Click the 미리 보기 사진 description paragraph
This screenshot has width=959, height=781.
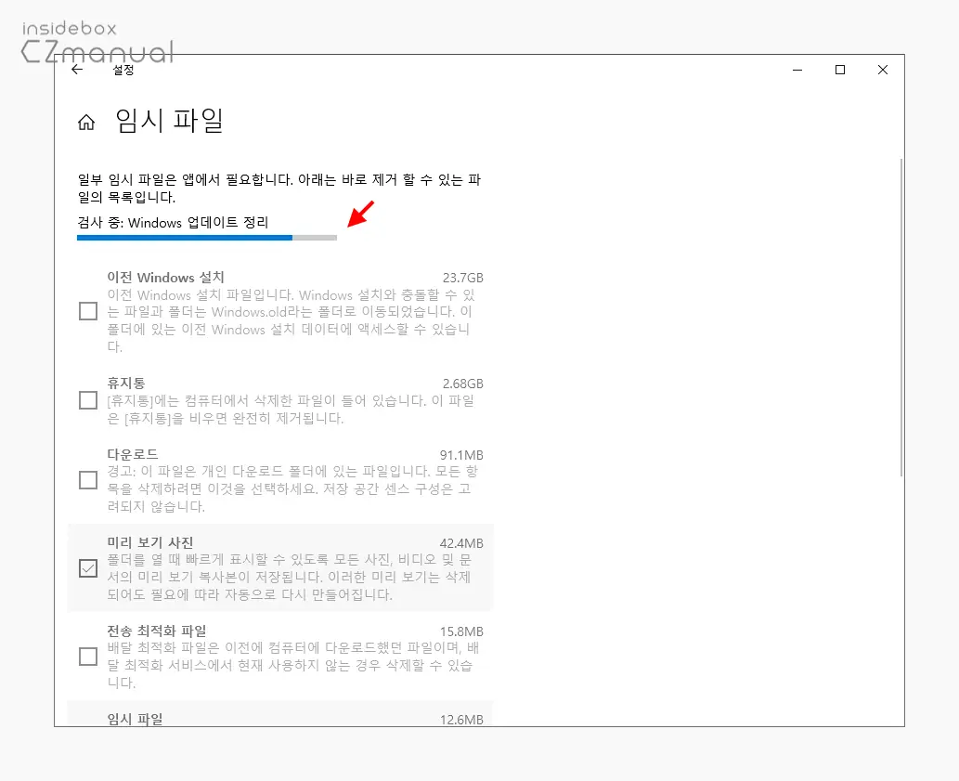tap(290, 577)
